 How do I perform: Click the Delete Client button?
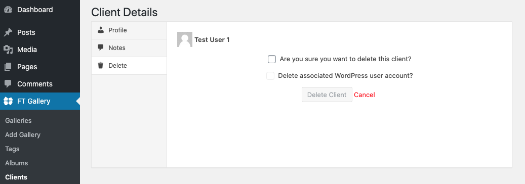[327, 95]
